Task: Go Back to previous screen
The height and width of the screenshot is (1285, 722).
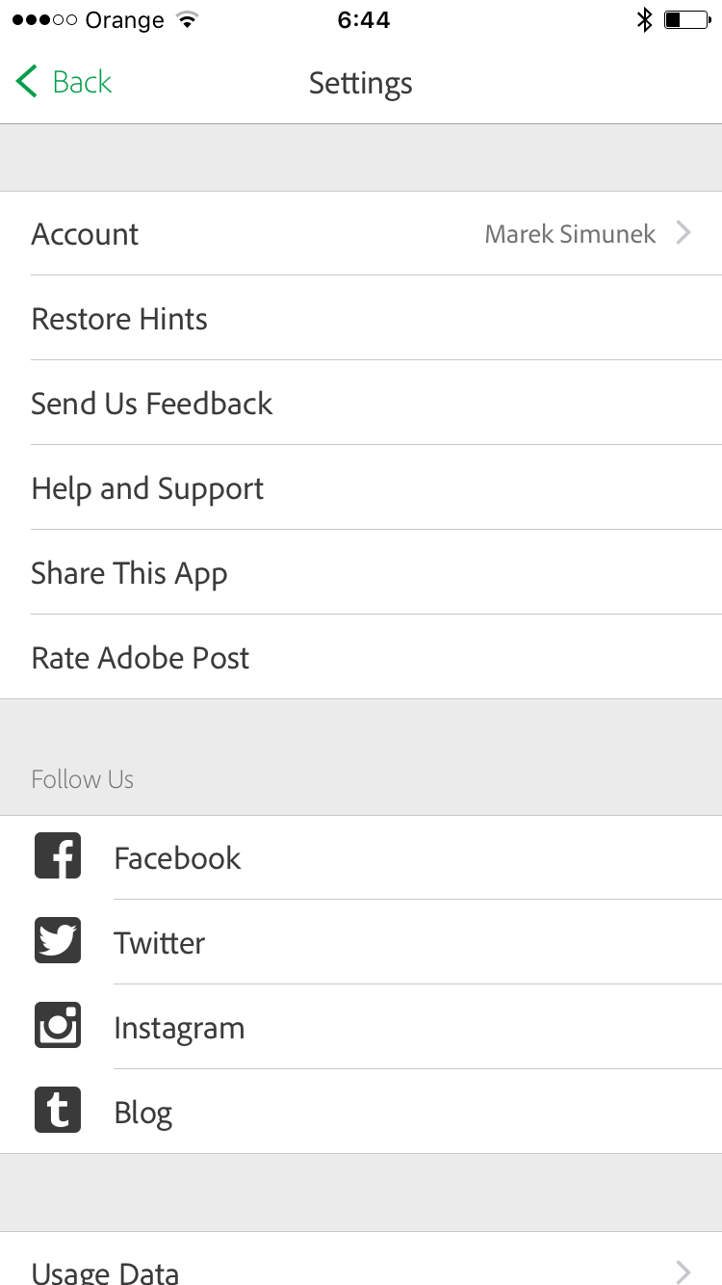Action: point(64,82)
